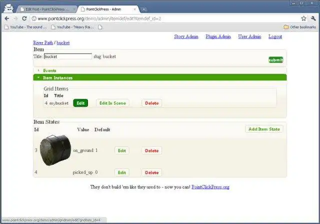Click the Logout link
This screenshot has height=224, width=320.
pyautogui.click(x=275, y=37)
